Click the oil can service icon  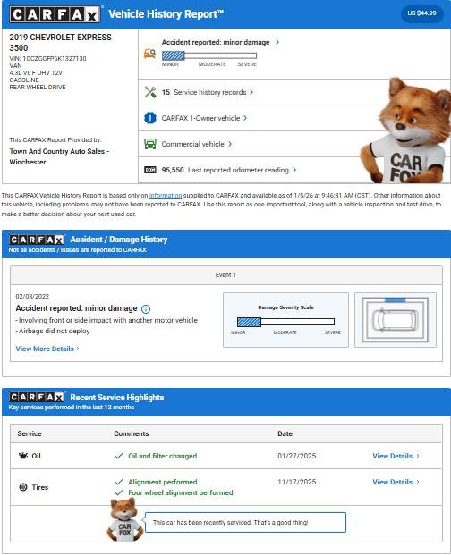pos(23,456)
